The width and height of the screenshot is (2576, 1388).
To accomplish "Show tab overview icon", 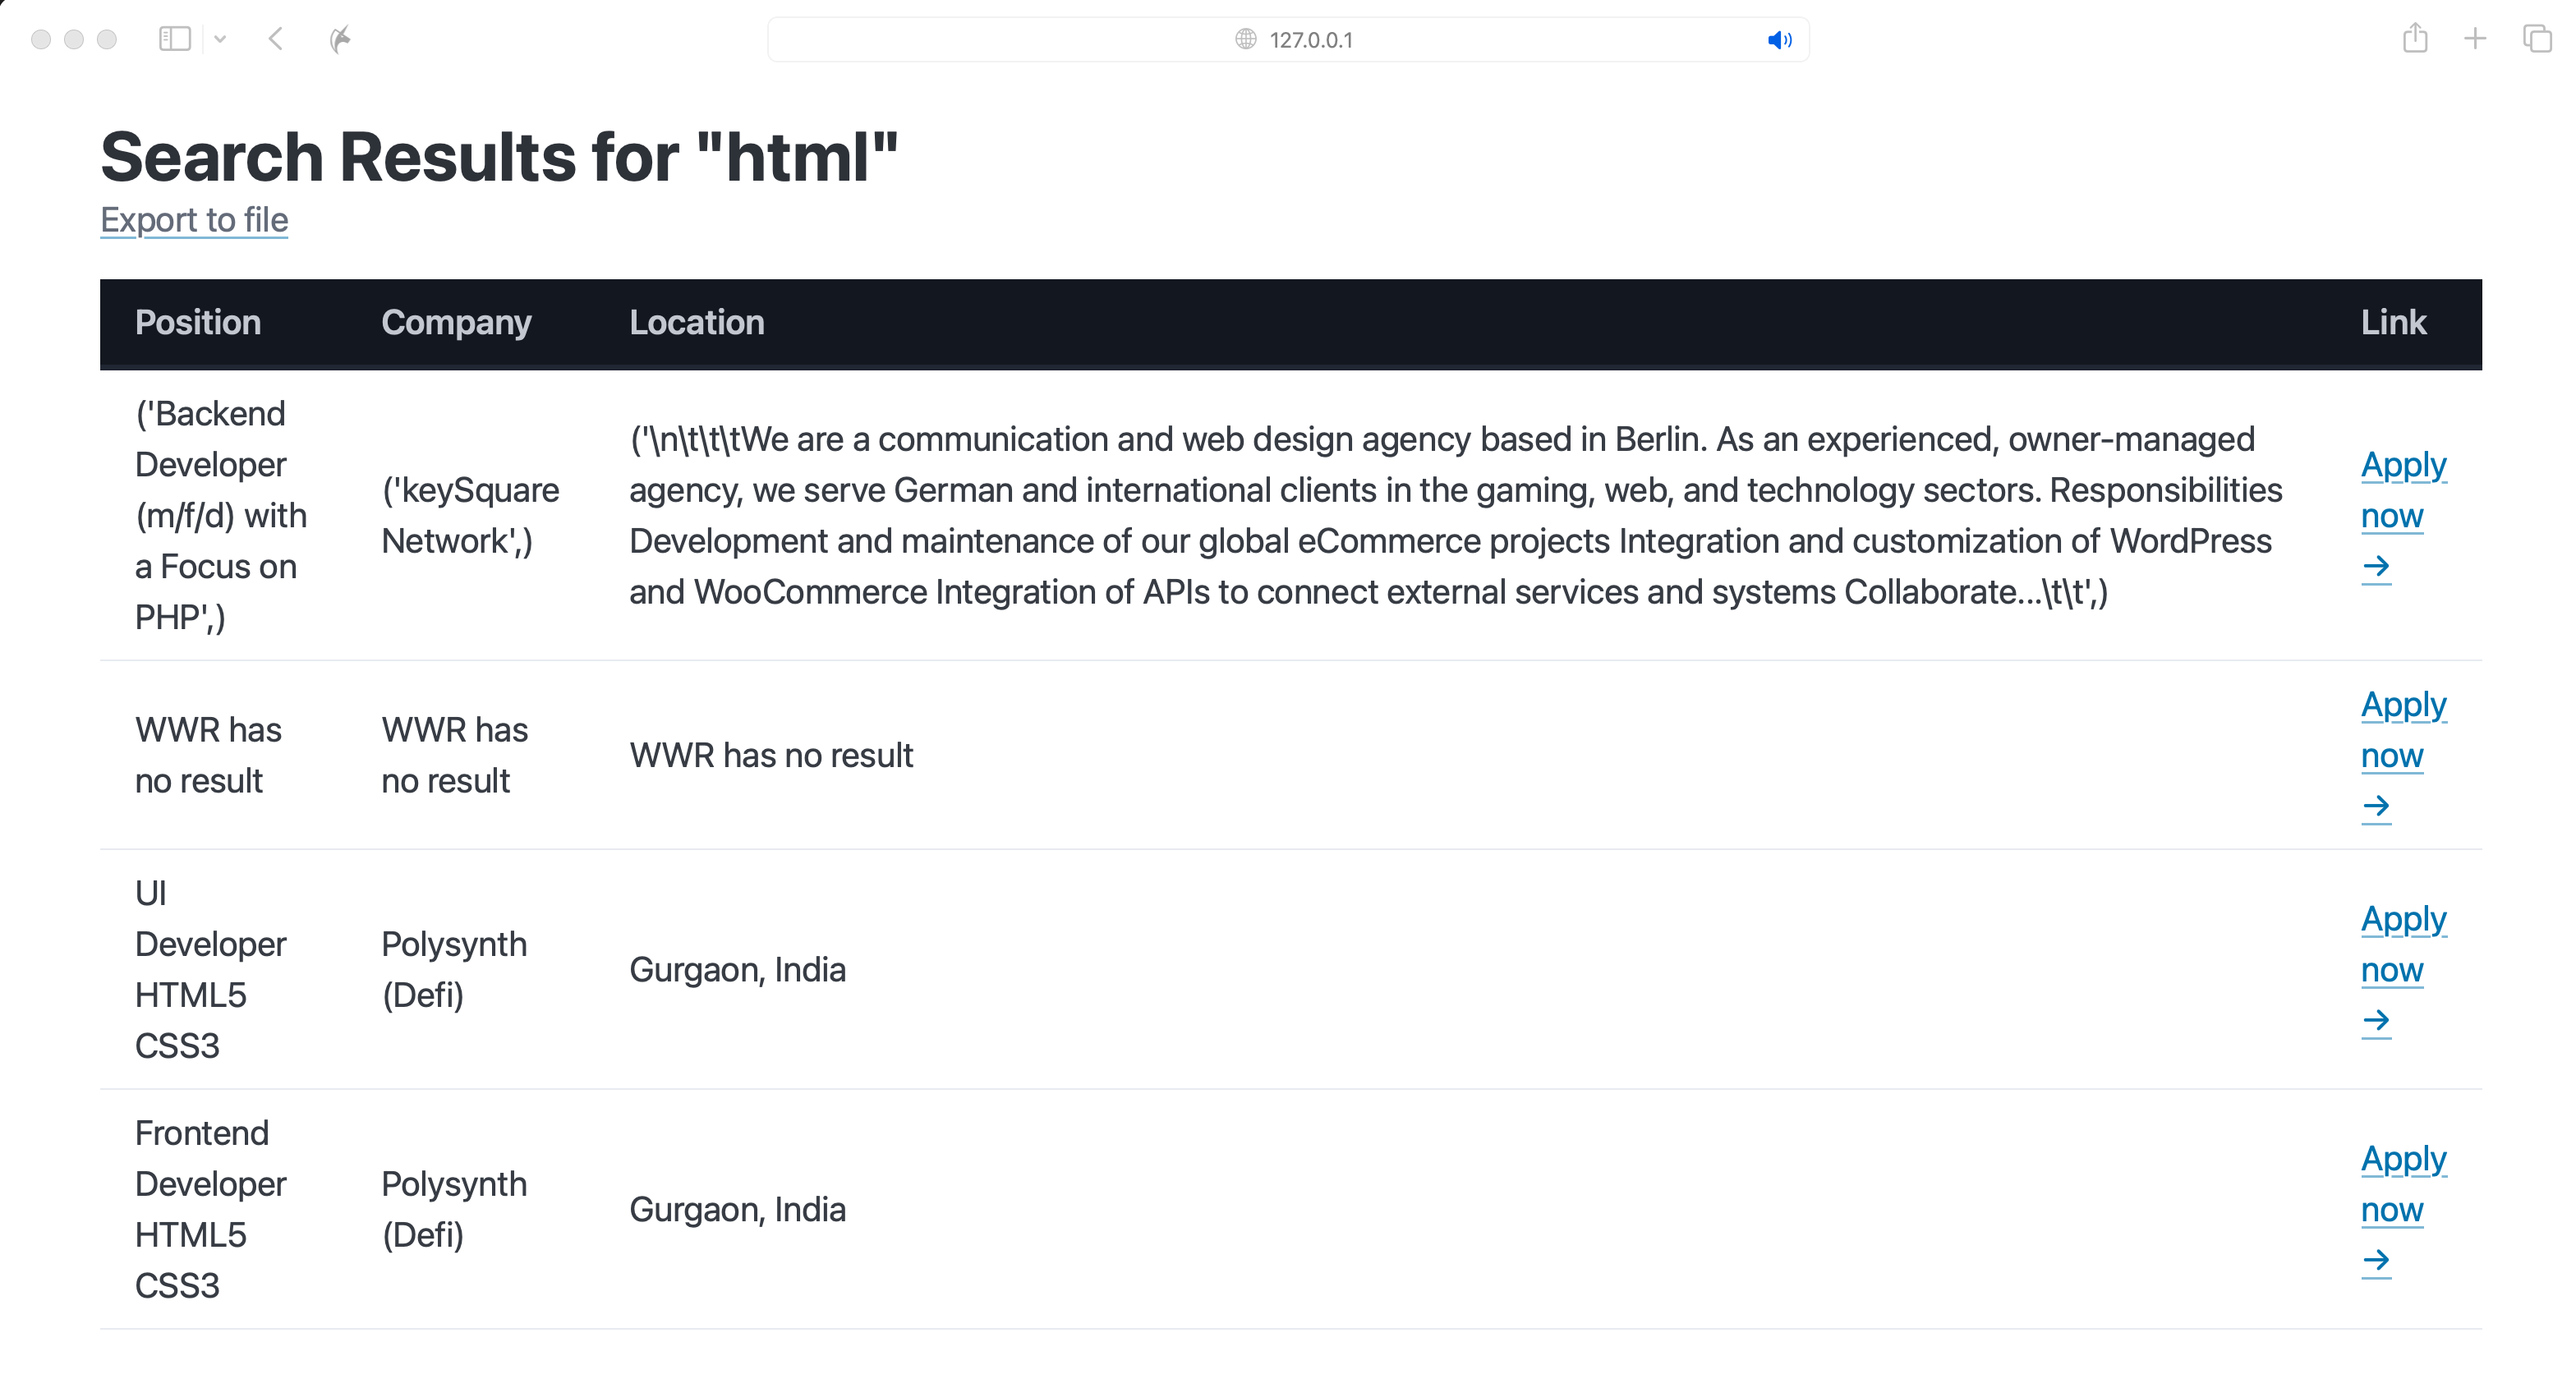I will [x=2537, y=39].
